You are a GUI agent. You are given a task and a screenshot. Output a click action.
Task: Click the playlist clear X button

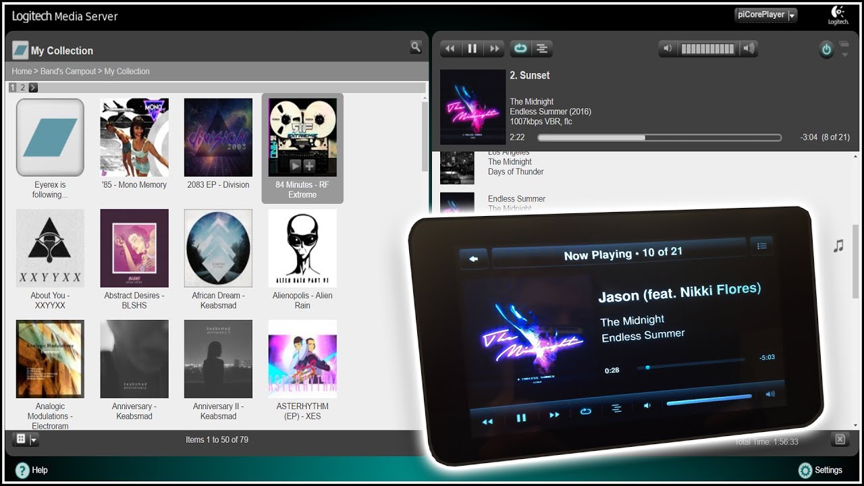tap(840, 439)
